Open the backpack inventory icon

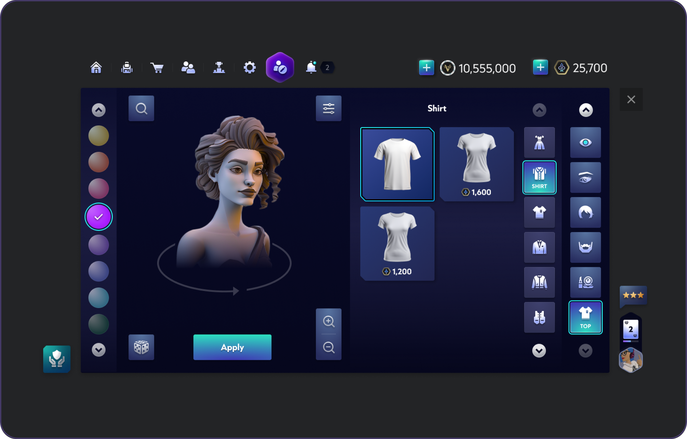coord(127,68)
